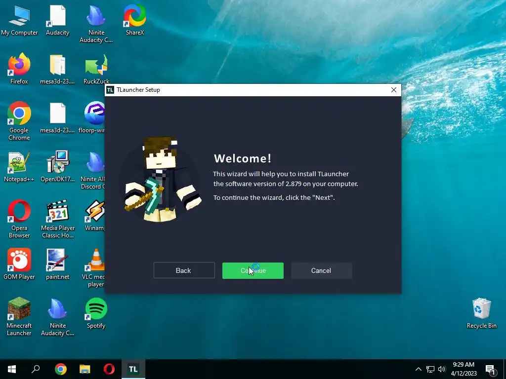Image resolution: width=506 pixels, height=379 pixels.
Task: Select the Firefox desktop shortcut
Action: coord(19,69)
